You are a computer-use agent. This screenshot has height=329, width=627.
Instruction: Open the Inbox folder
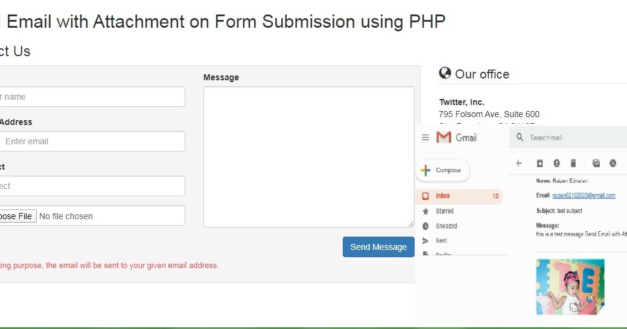pyautogui.click(x=444, y=196)
